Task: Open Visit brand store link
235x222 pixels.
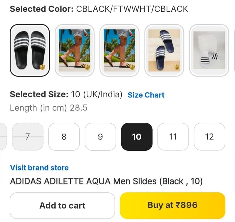Action: tap(39, 168)
